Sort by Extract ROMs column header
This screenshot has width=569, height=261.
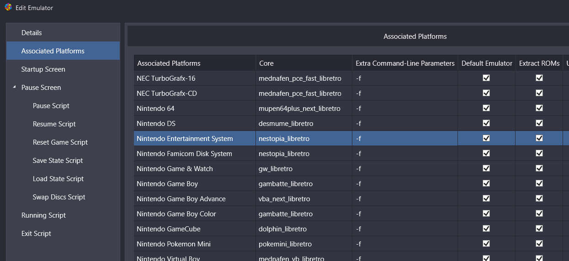pyautogui.click(x=539, y=63)
